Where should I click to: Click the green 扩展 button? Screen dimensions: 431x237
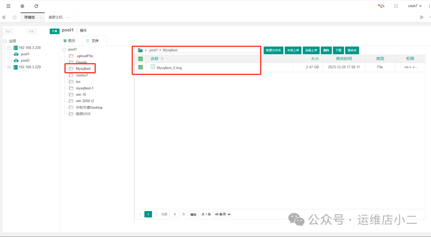pos(54,32)
